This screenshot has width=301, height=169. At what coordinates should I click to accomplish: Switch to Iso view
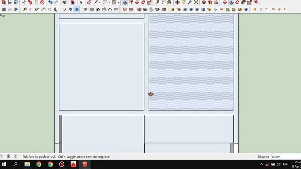(86, 9)
